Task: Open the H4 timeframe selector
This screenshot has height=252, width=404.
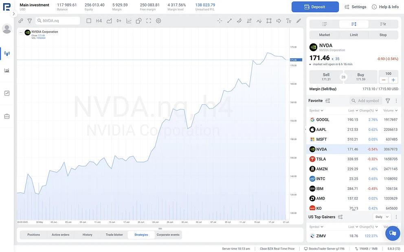Action: click(x=99, y=21)
